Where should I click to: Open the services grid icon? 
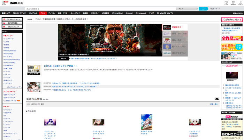coord(4,3)
